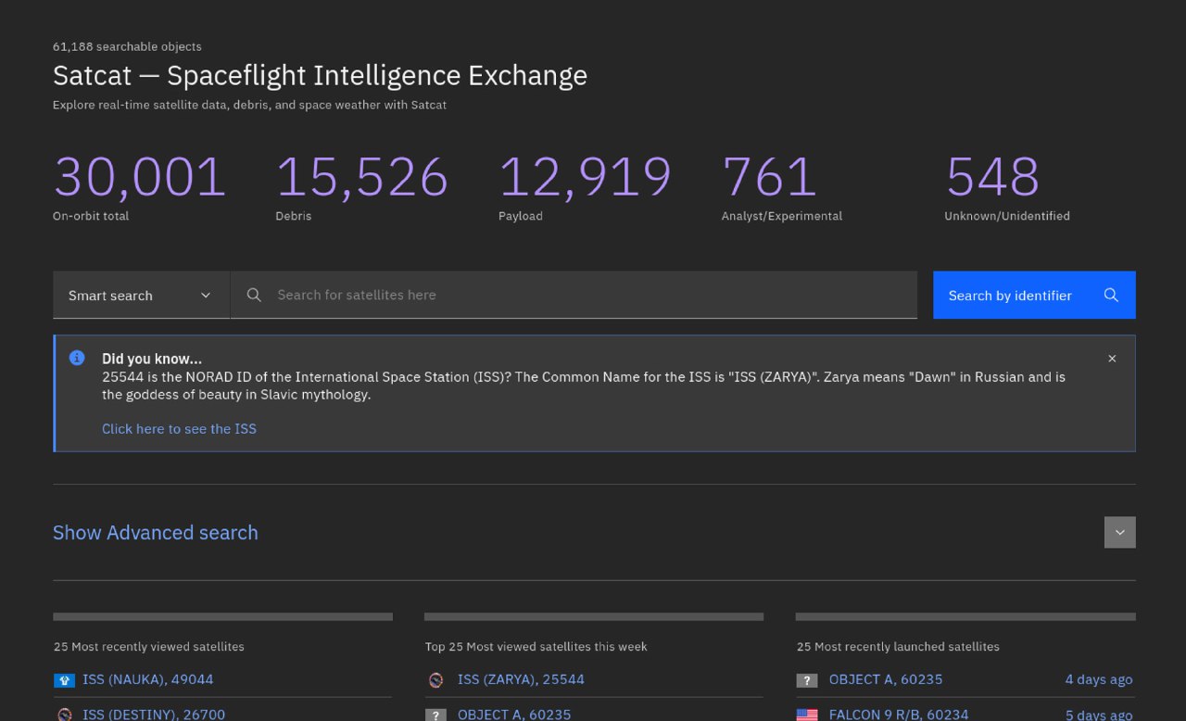The width and height of the screenshot is (1186, 721).
Task: Dismiss the Did you know notification
Action: click(1112, 359)
